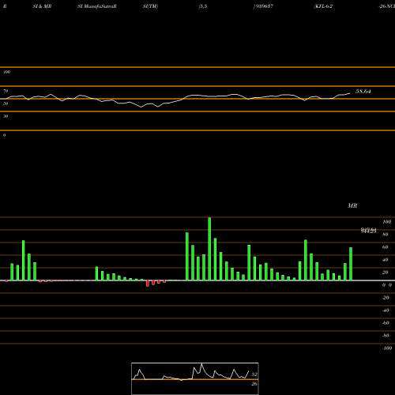Click the tallest green histogram bar

209,249
